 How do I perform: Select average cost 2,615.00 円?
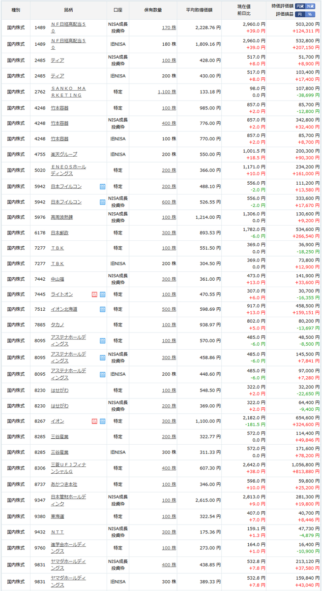tap(207, 500)
